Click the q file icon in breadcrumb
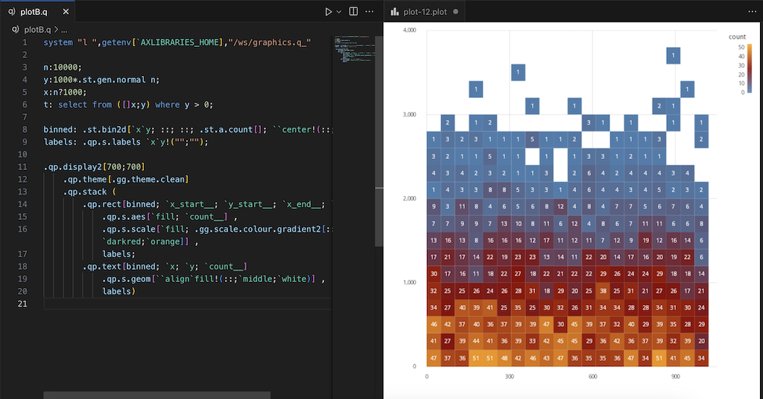Image resolution: width=763 pixels, height=399 pixels. tap(16, 30)
